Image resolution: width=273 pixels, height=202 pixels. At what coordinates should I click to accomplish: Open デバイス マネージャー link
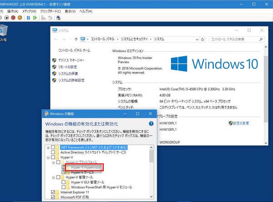71,60
